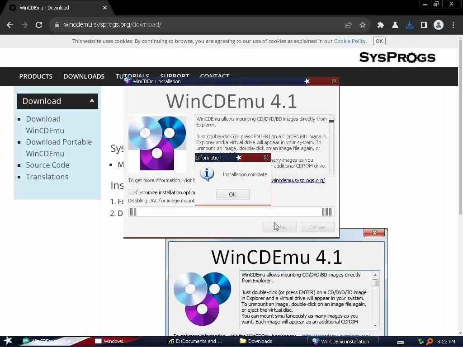Switch to E:\Documents and 7-Zip taskbar item
The width and height of the screenshot is (463, 347).
click(195, 341)
